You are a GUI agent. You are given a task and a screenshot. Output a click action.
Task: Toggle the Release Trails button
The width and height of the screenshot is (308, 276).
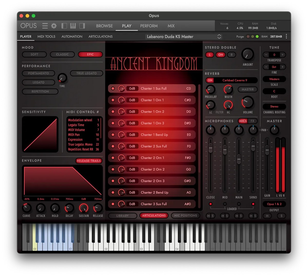[x=89, y=161]
